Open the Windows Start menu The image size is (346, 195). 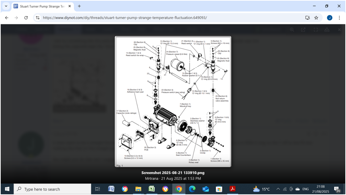tap(7, 189)
